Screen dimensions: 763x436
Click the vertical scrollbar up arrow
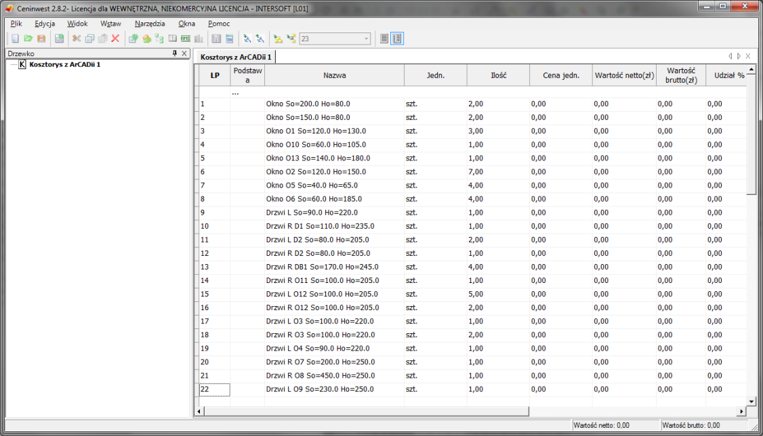coord(751,70)
